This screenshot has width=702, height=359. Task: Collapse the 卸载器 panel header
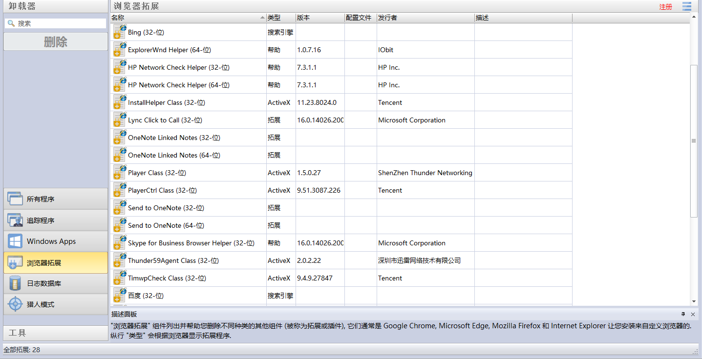point(55,6)
